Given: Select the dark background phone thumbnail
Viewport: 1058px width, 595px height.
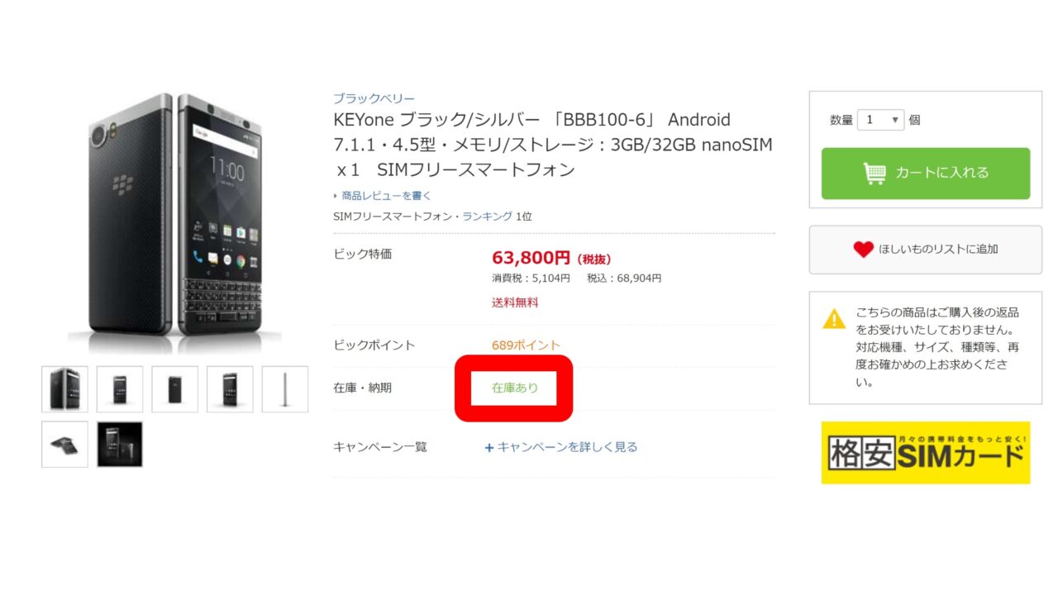Looking at the screenshot, I should click(x=119, y=445).
